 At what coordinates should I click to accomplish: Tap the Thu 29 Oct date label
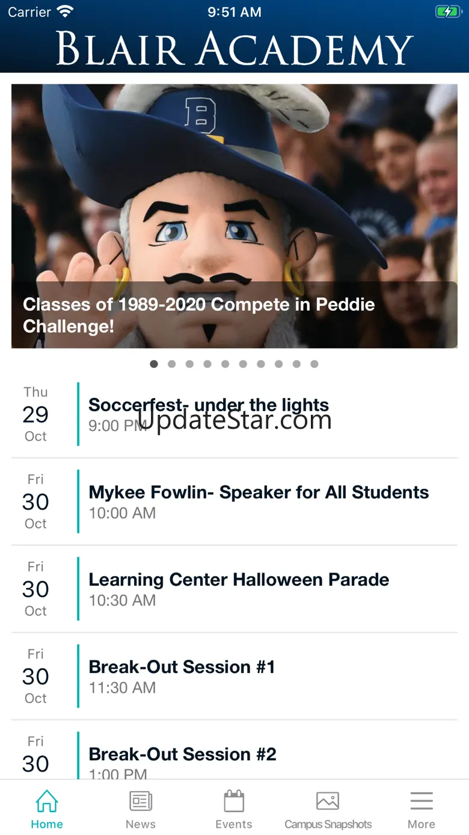(35, 414)
